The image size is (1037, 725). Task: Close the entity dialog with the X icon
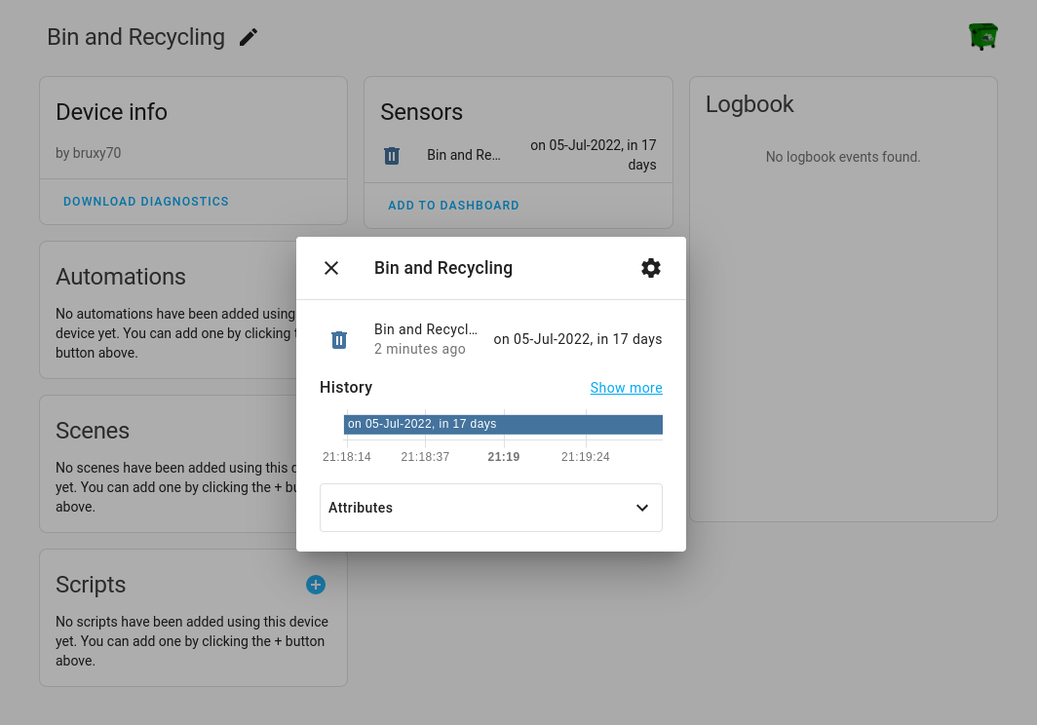[x=331, y=268]
